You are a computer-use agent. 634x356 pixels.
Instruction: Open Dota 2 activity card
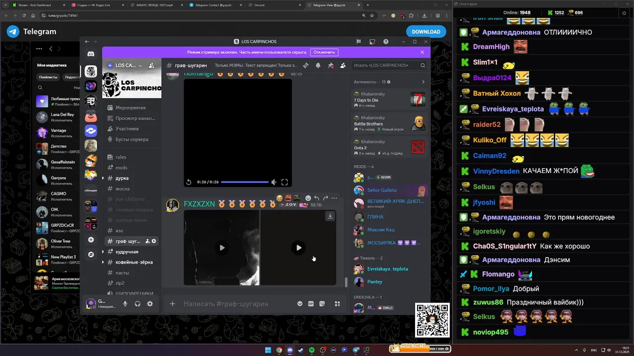point(389,147)
